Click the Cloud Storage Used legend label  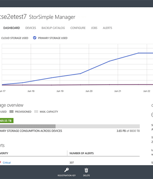coord(15,38)
